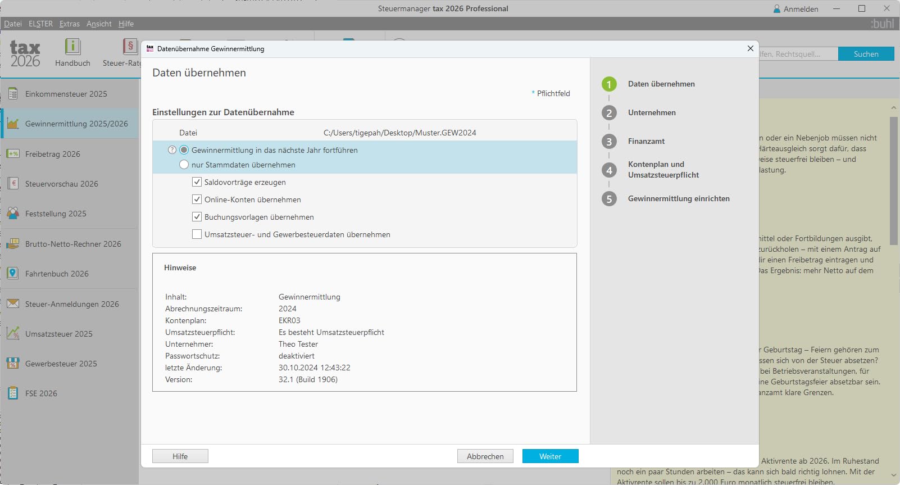The image size is (900, 485).
Task: Click the Suchen button
Action: [866, 54]
